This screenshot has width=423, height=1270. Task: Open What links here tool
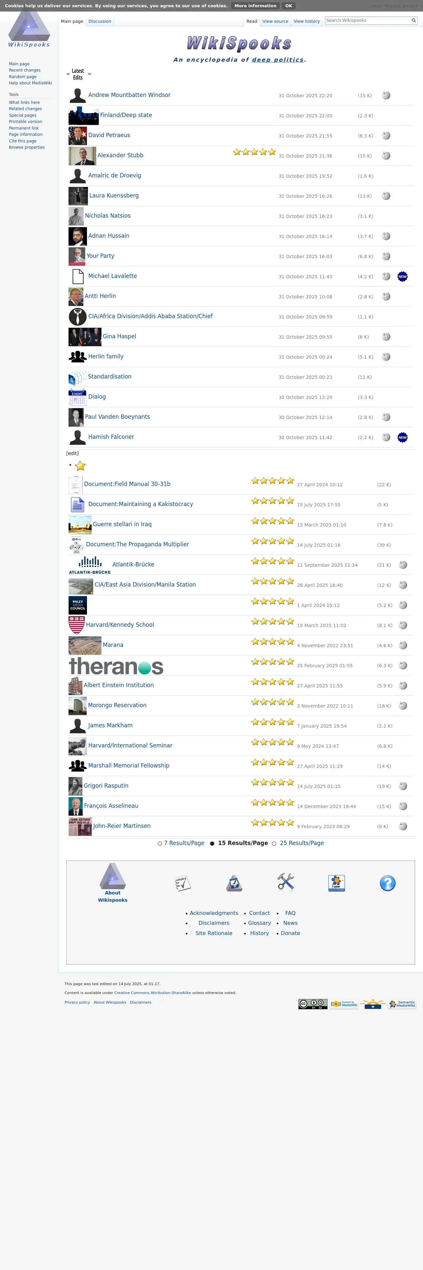24,103
